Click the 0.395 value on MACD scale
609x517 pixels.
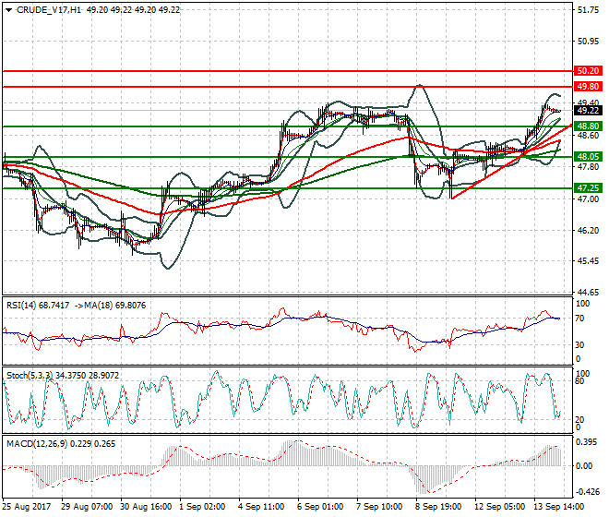[x=586, y=442]
